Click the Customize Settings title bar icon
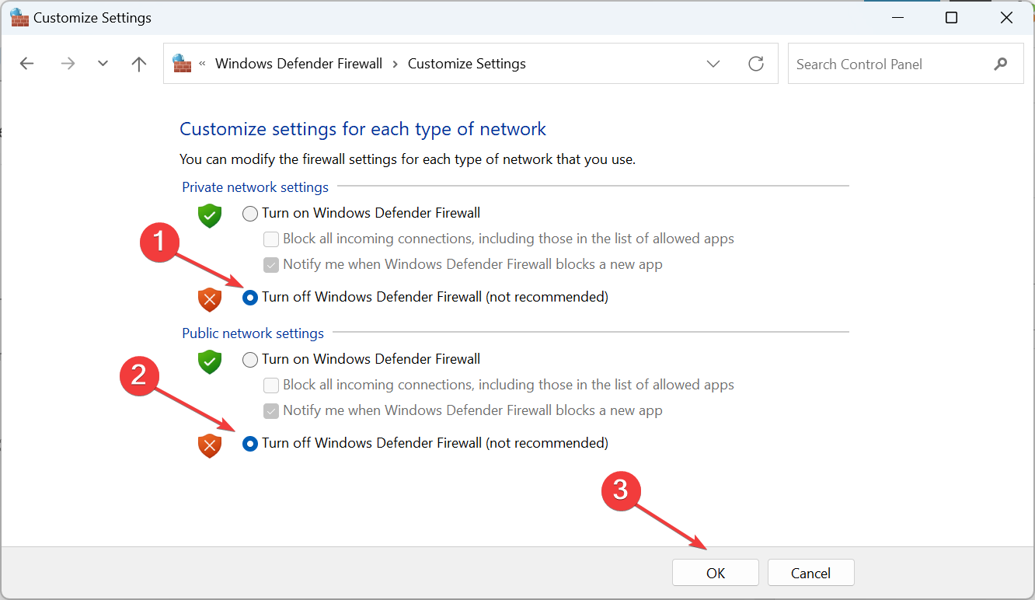1035x600 pixels. tap(19, 17)
